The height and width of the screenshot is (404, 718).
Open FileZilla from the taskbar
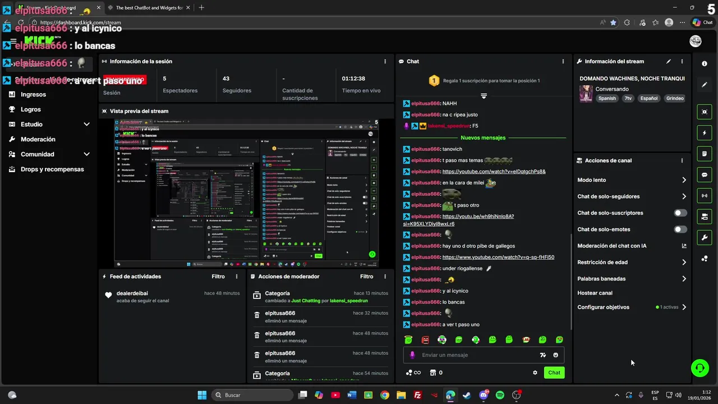pyautogui.click(x=417, y=395)
